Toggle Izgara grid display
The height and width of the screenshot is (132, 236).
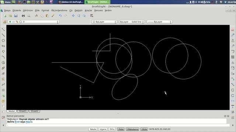coord(103,129)
